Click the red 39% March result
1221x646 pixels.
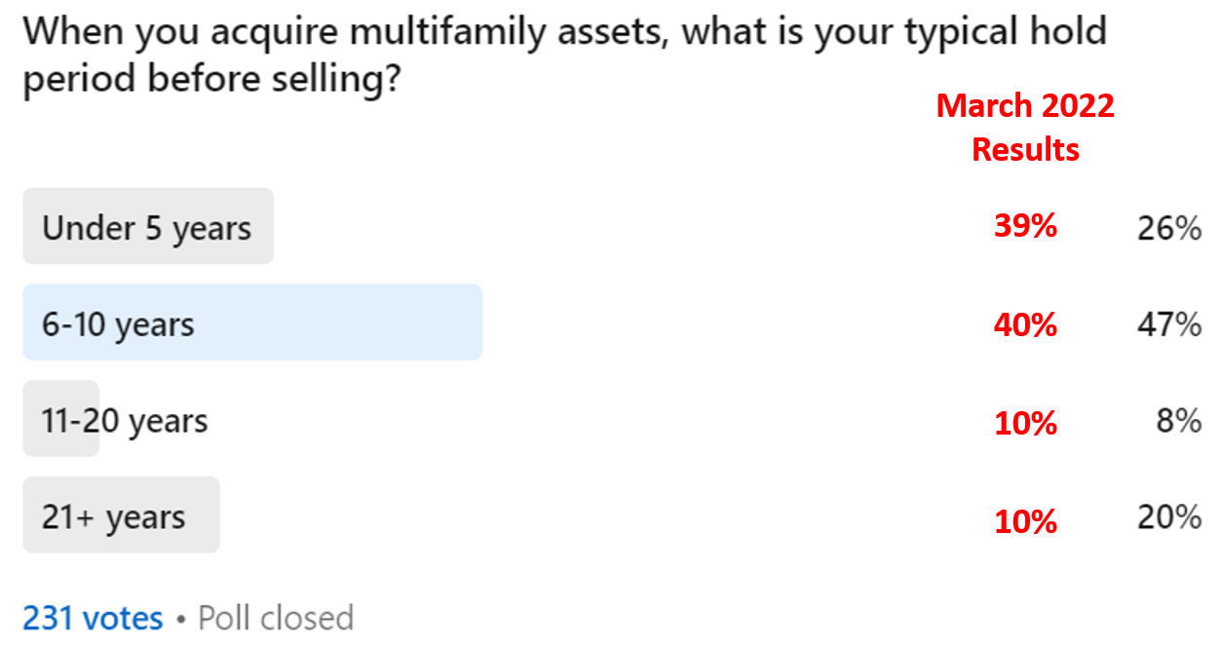click(x=1025, y=226)
